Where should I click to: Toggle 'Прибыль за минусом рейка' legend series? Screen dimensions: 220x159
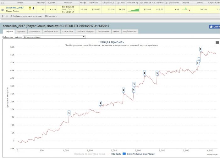(x=88, y=154)
